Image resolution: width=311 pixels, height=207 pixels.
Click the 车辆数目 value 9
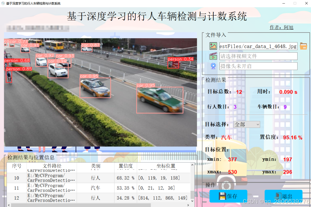click(x=285, y=107)
